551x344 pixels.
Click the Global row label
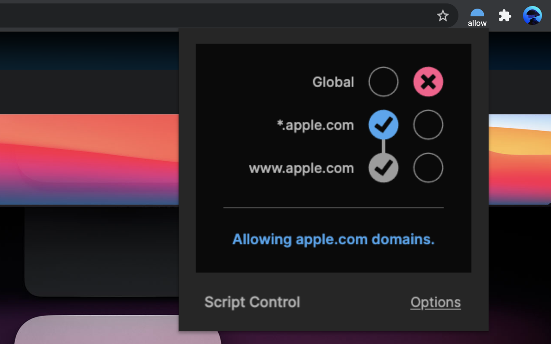tap(333, 82)
